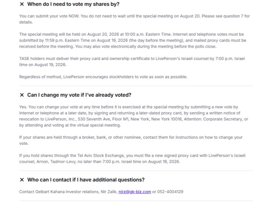Collapse the 'When do I need to vote' X icon

click(22, 4)
